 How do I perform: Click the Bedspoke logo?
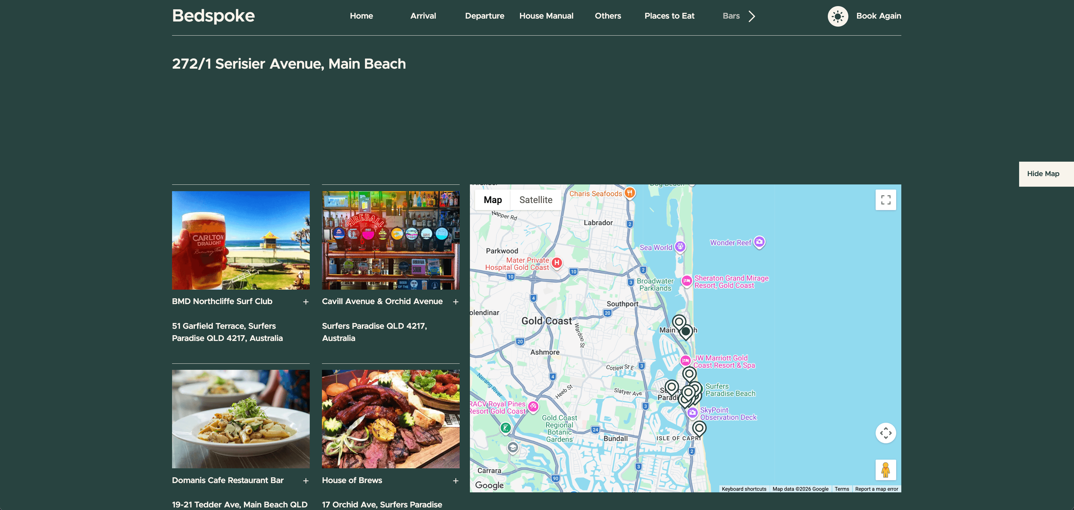(213, 16)
